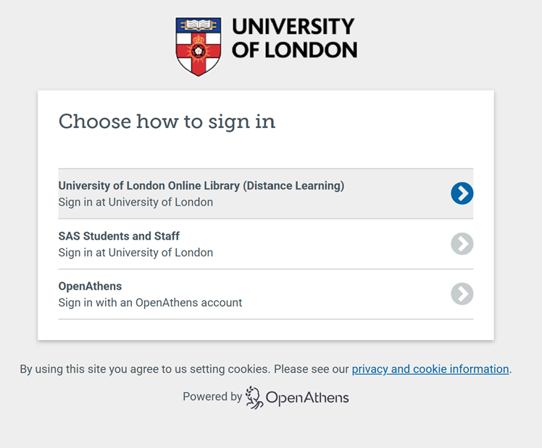Click 'Sign in at University of London' under SAS

coord(135,253)
